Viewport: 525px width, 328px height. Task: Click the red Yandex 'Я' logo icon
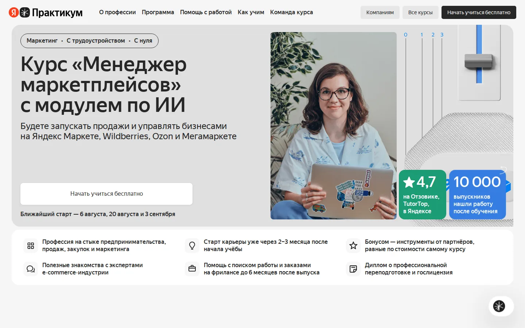14,12
